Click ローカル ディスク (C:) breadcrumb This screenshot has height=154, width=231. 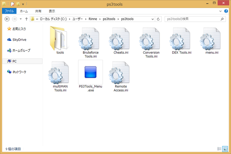click(x=53, y=19)
